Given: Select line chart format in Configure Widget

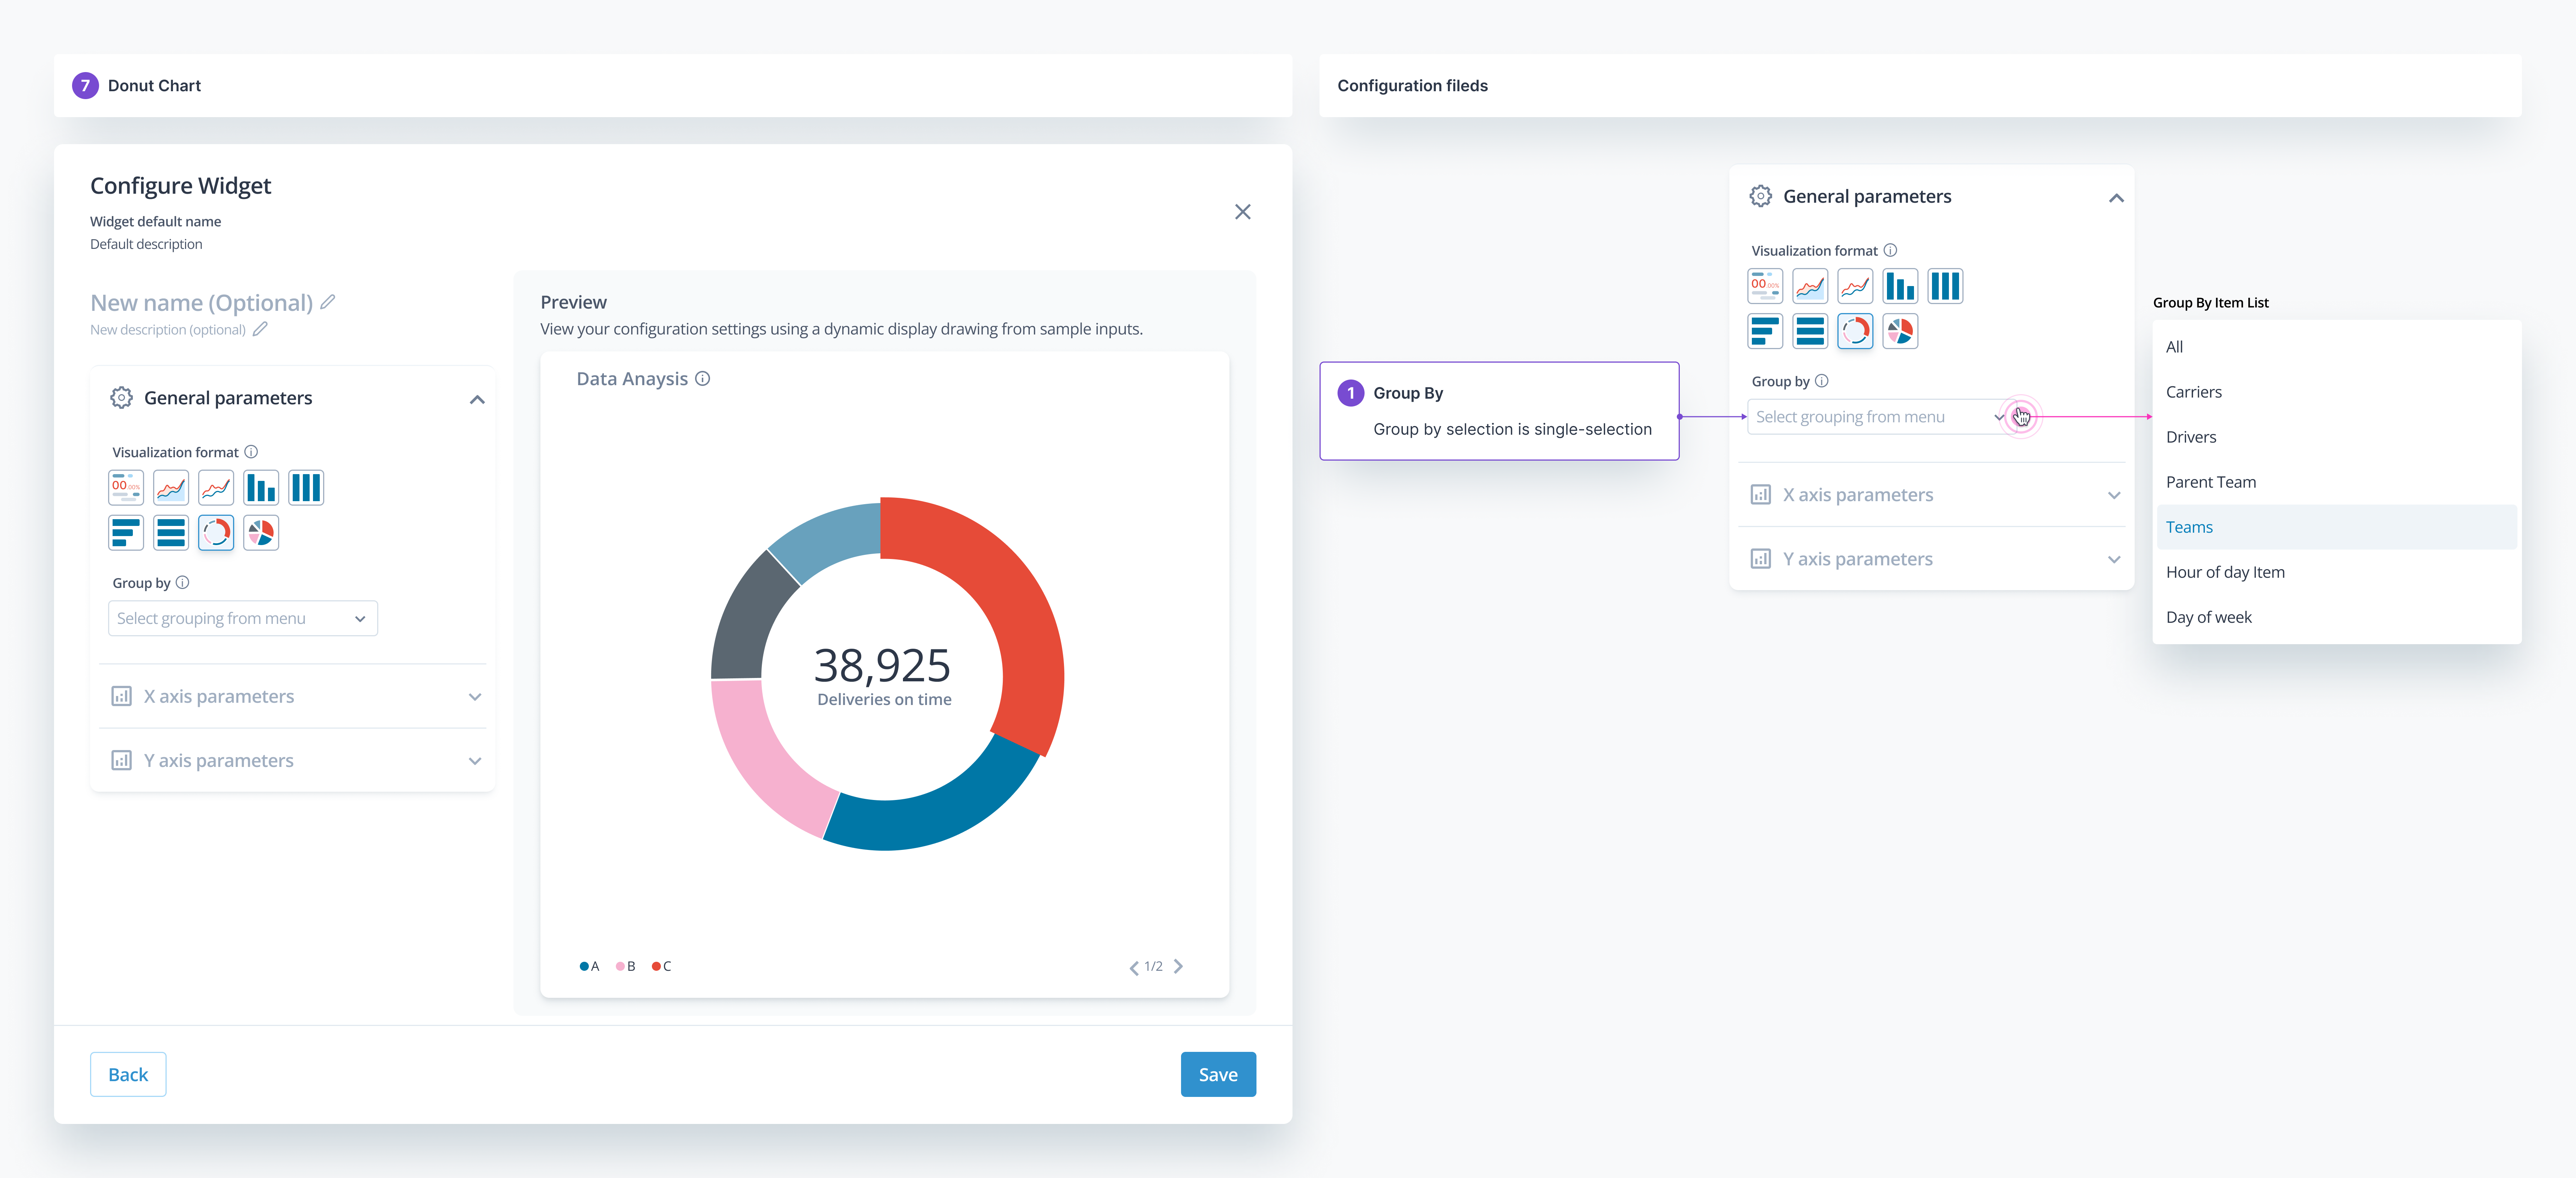Looking at the screenshot, I should coord(216,488).
